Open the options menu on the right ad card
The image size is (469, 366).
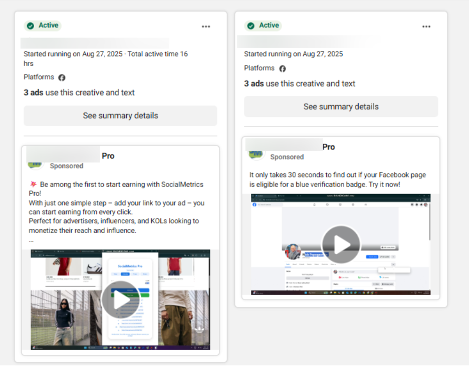point(426,26)
